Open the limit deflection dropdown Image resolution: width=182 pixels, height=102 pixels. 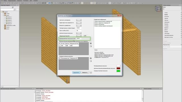pos(79,36)
